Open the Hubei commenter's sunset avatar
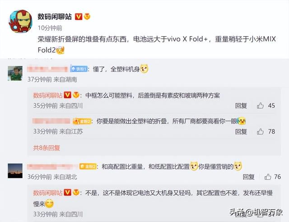Viewport: 289px width, 222px height. (15, 171)
